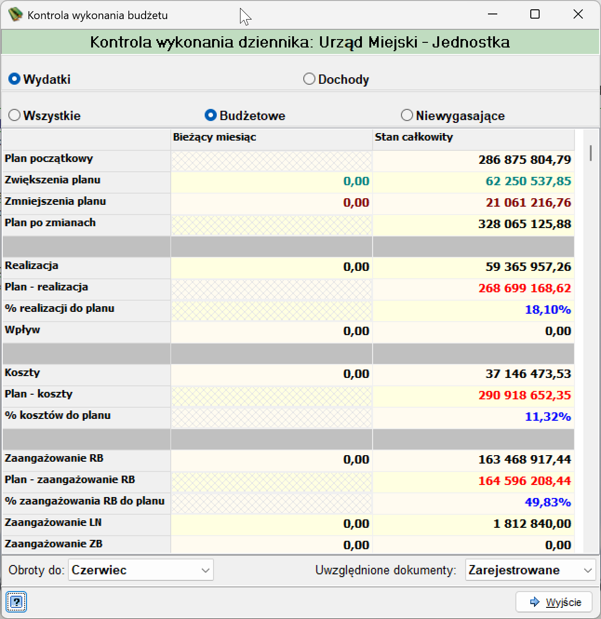Close the window with the X icon

(x=578, y=14)
